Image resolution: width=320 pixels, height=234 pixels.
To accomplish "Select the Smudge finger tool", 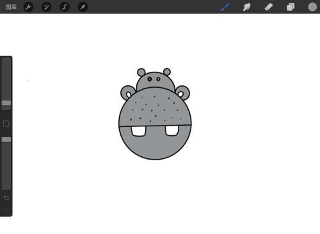I will click(x=246, y=7).
